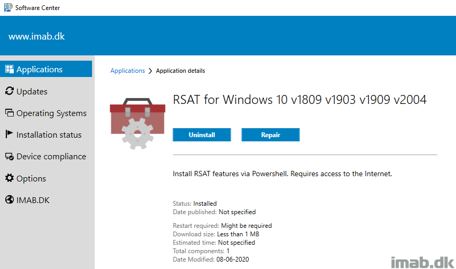Screen dimensions: 456x269
Task: Click the Application details breadcrumb text
Action: pyautogui.click(x=180, y=71)
